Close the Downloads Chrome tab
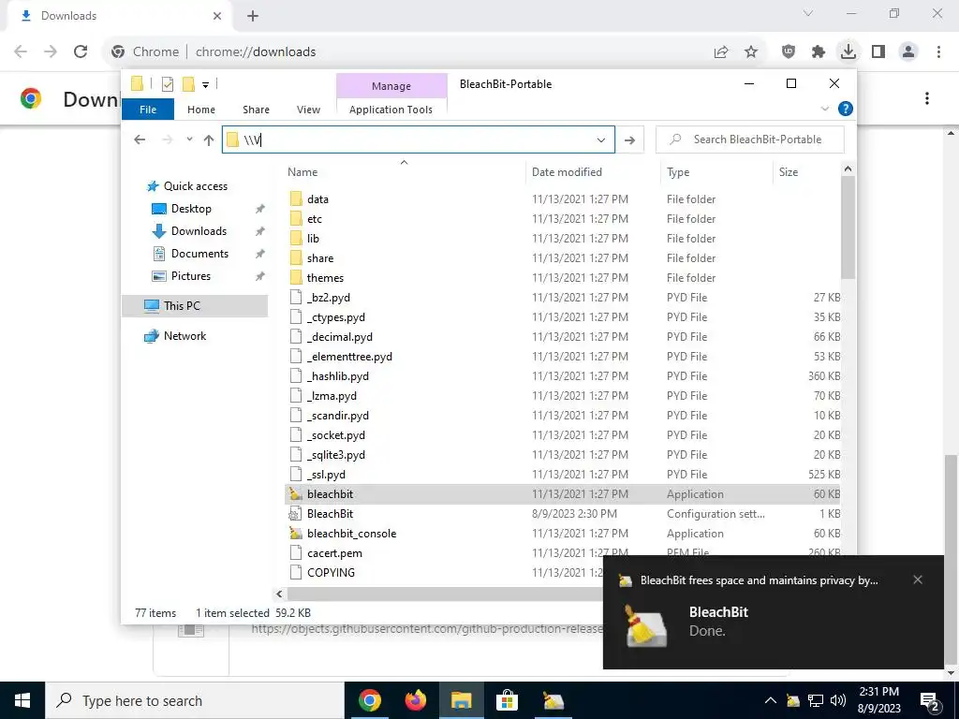The width and height of the screenshot is (959, 719). pos(217,16)
